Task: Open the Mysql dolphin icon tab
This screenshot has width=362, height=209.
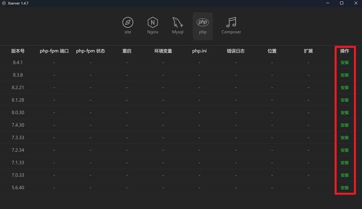Action: click(177, 22)
